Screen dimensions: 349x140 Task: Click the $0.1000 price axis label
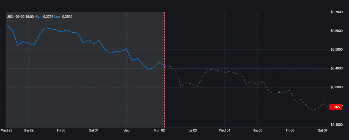pyautogui.click(x=336, y=125)
